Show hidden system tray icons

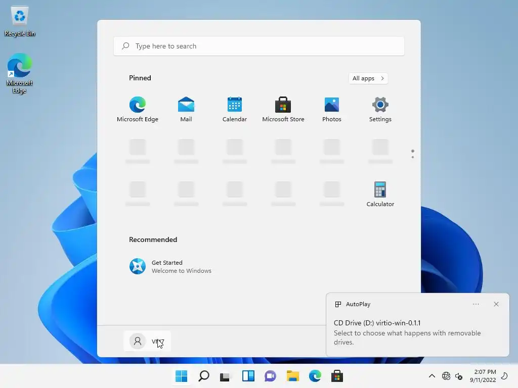click(x=432, y=376)
